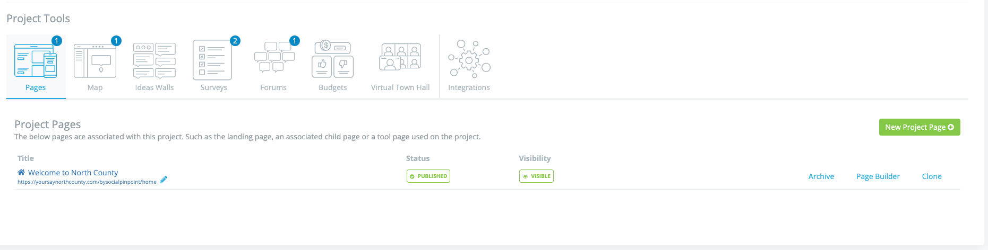
Task: Click the New Project Page button
Action: (920, 127)
